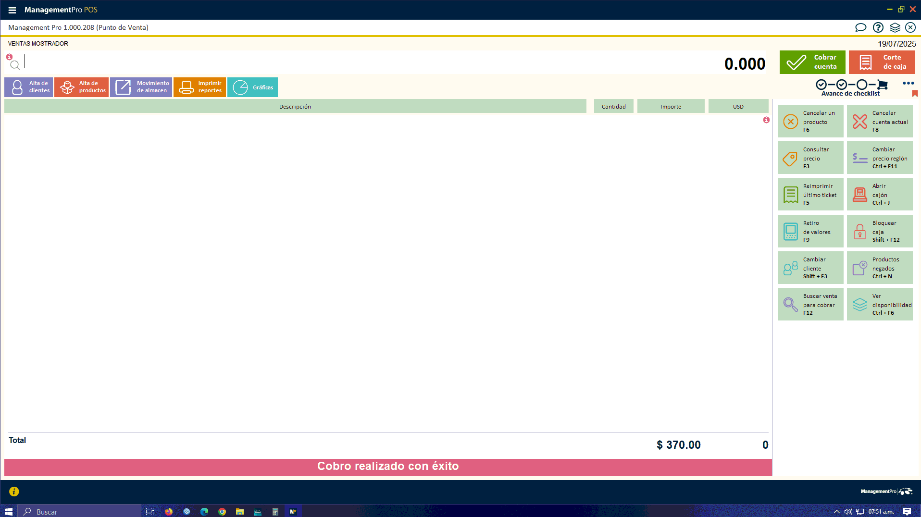Image resolution: width=921 pixels, height=517 pixels.
Task: Click the $ 370.00 total amount
Action: tap(678, 445)
